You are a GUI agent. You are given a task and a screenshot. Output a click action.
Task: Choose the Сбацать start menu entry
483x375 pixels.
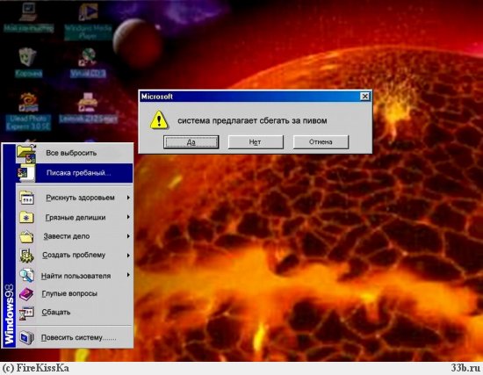(75, 313)
